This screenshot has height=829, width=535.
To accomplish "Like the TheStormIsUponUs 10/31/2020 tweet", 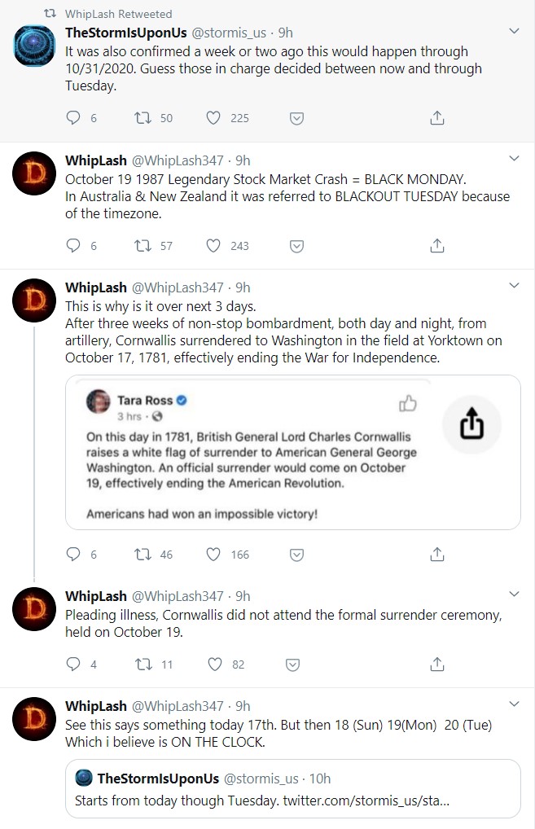I will point(213,118).
